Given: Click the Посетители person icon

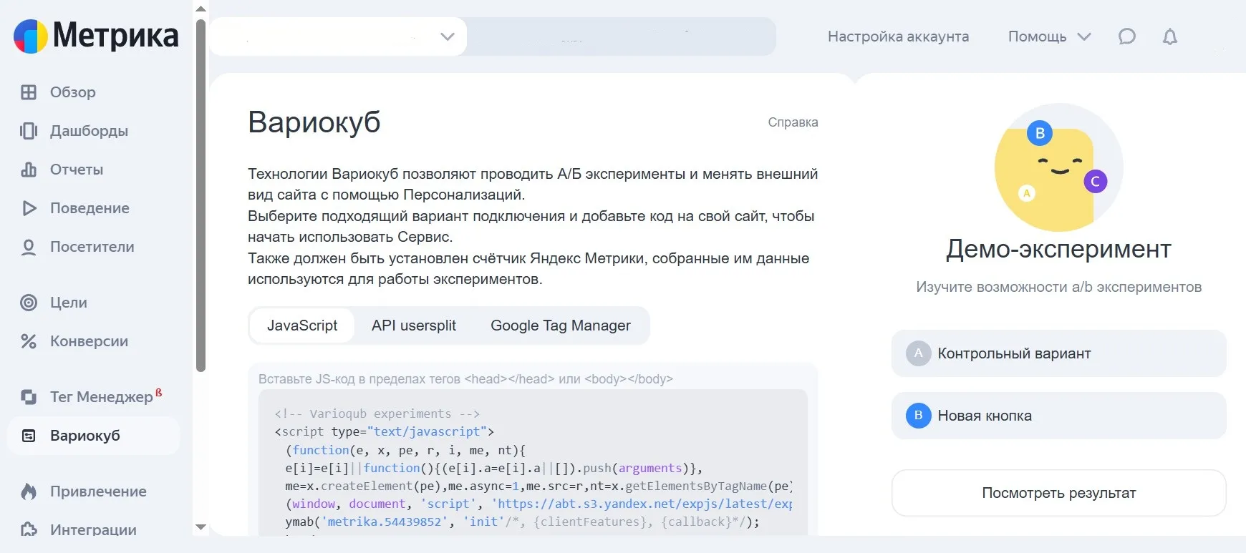Looking at the screenshot, I should (29, 247).
